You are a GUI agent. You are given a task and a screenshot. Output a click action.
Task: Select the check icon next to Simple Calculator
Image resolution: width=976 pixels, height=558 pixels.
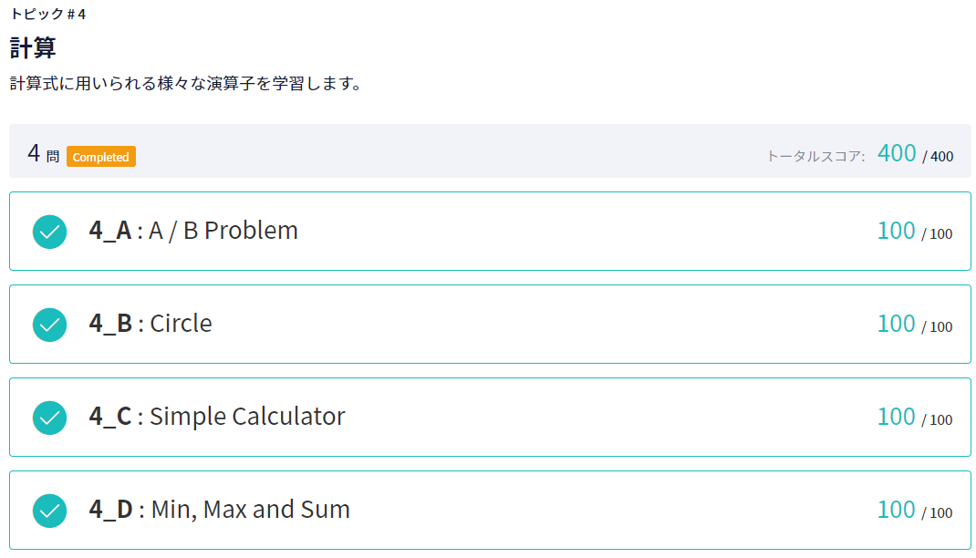tap(49, 418)
